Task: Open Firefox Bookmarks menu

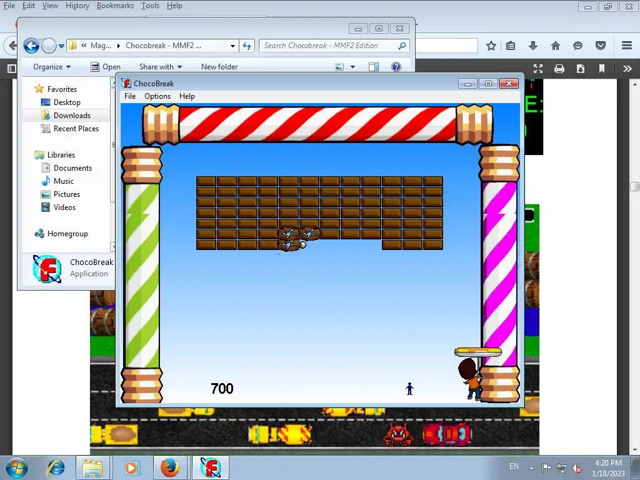Action: 115,6
